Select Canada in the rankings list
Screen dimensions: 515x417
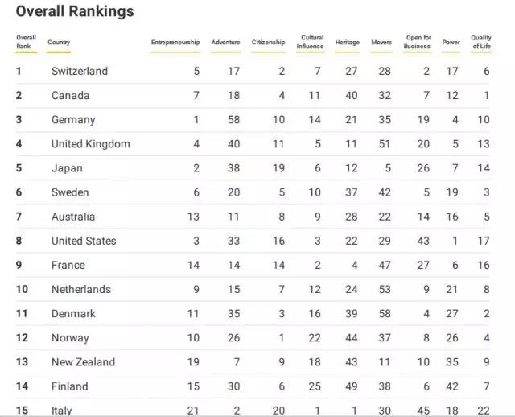(70, 96)
